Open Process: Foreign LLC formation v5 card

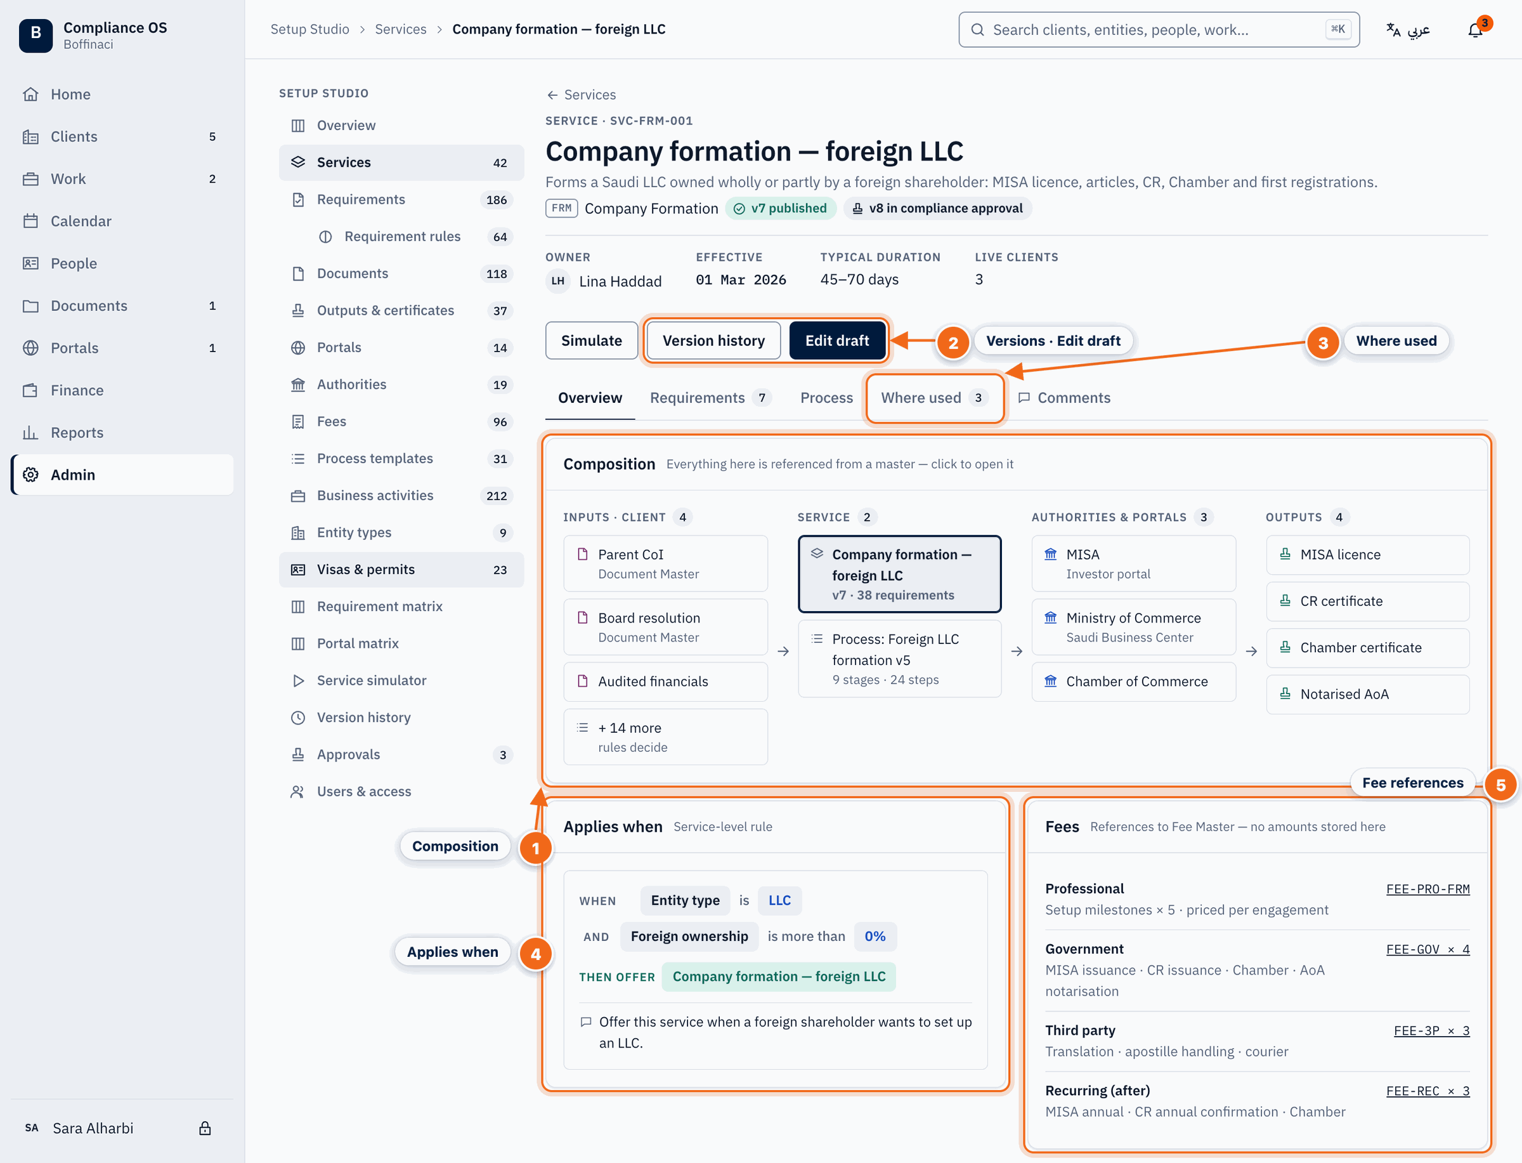point(899,659)
